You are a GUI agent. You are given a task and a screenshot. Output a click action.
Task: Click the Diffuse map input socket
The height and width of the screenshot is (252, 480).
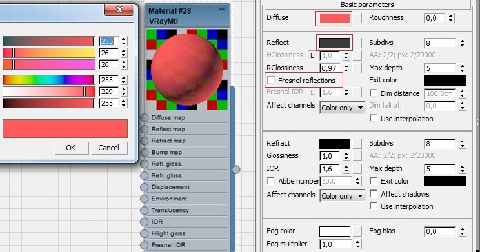[144, 118]
